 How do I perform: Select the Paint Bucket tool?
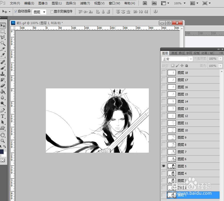3,92
